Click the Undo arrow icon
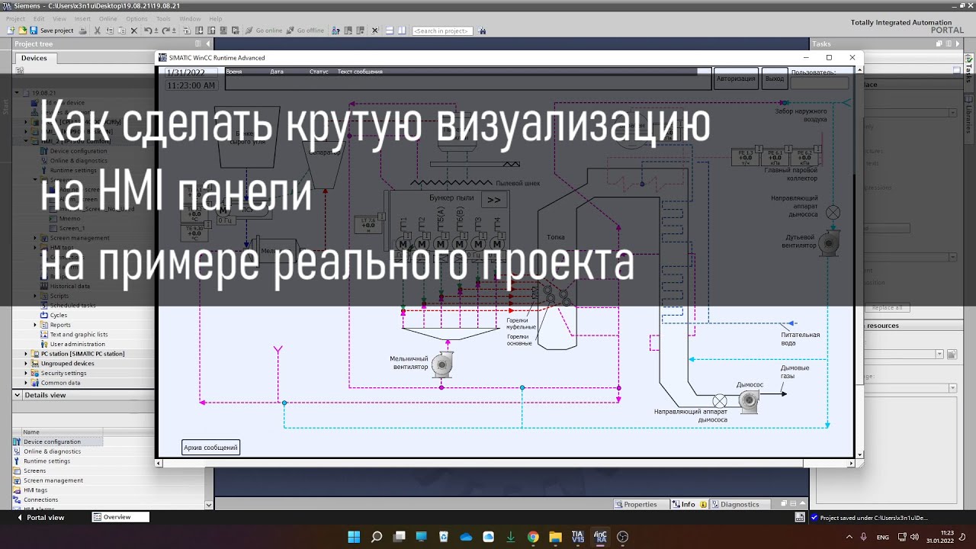Screen dimensions: 976x549 [x=148, y=30]
